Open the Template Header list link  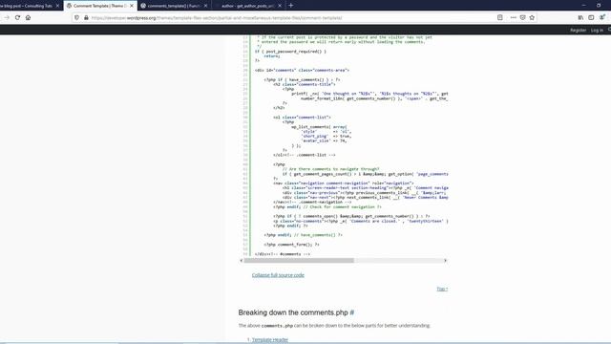[269, 340]
